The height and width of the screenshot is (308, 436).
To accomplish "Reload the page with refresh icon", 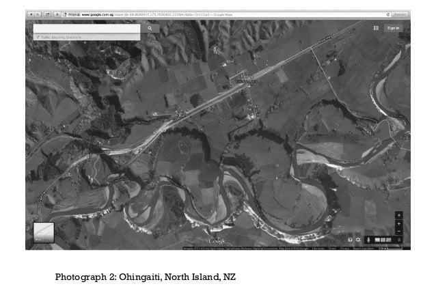I will pos(388,14).
